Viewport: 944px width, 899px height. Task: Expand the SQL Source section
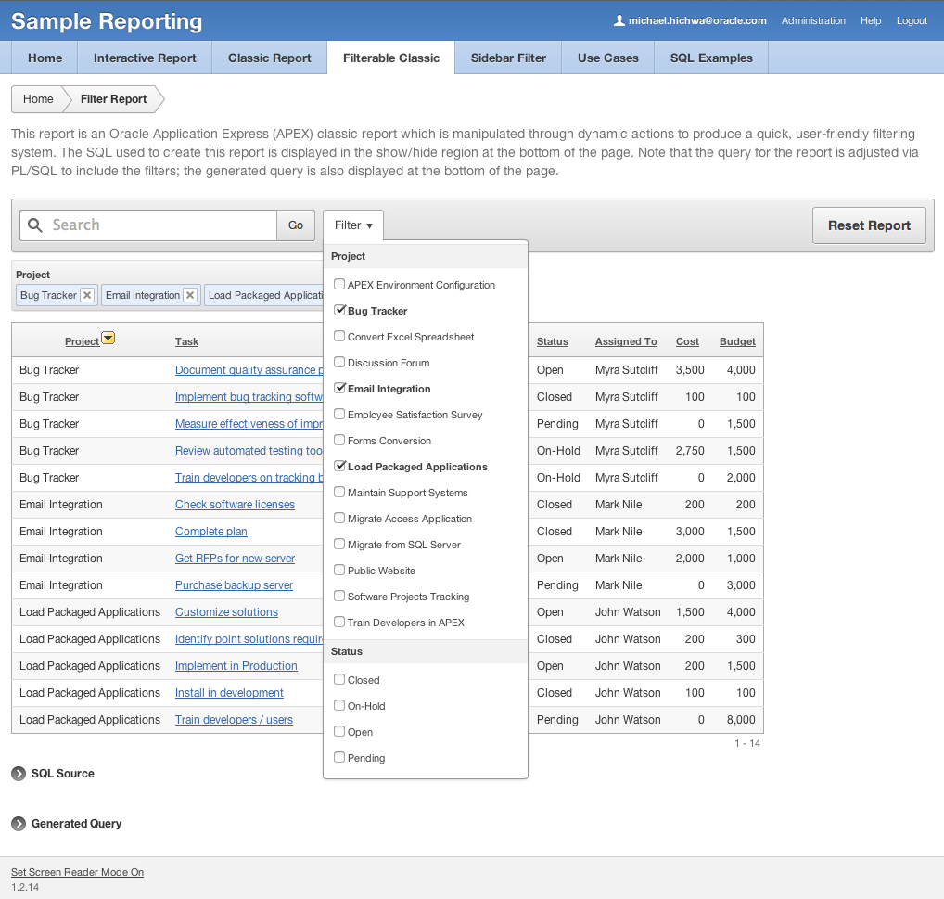point(61,773)
